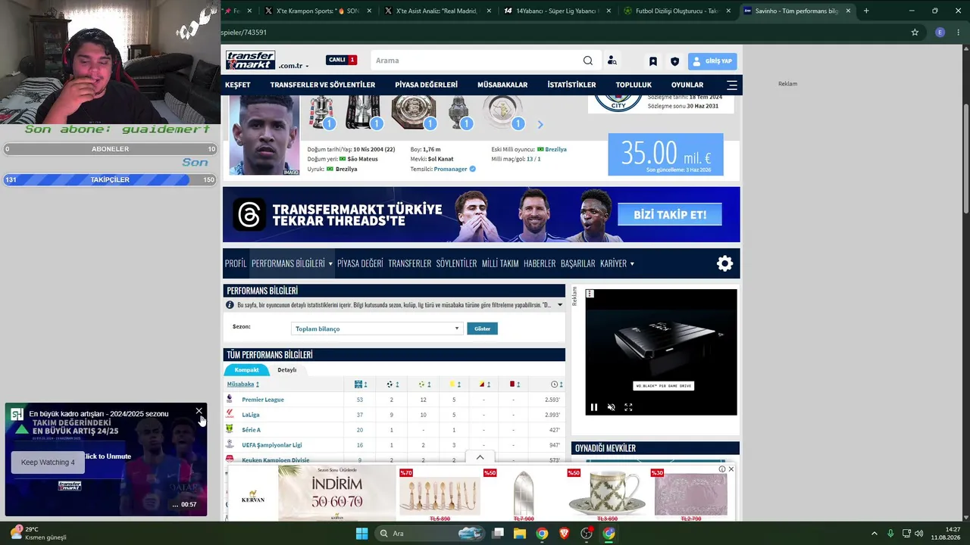The height and width of the screenshot is (545, 970).
Task: Click the Bizi Takip Et button
Action: click(x=670, y=214)
